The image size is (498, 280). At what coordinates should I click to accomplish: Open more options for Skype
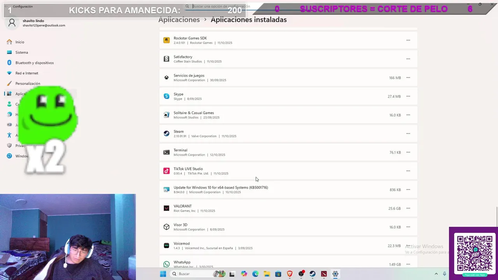point(408,96)
